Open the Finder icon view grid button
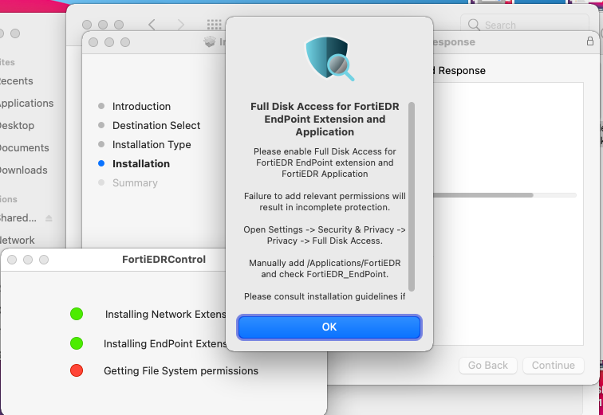Image resolution: width=603 pixels, height=415 pixels. click(214, 25)
